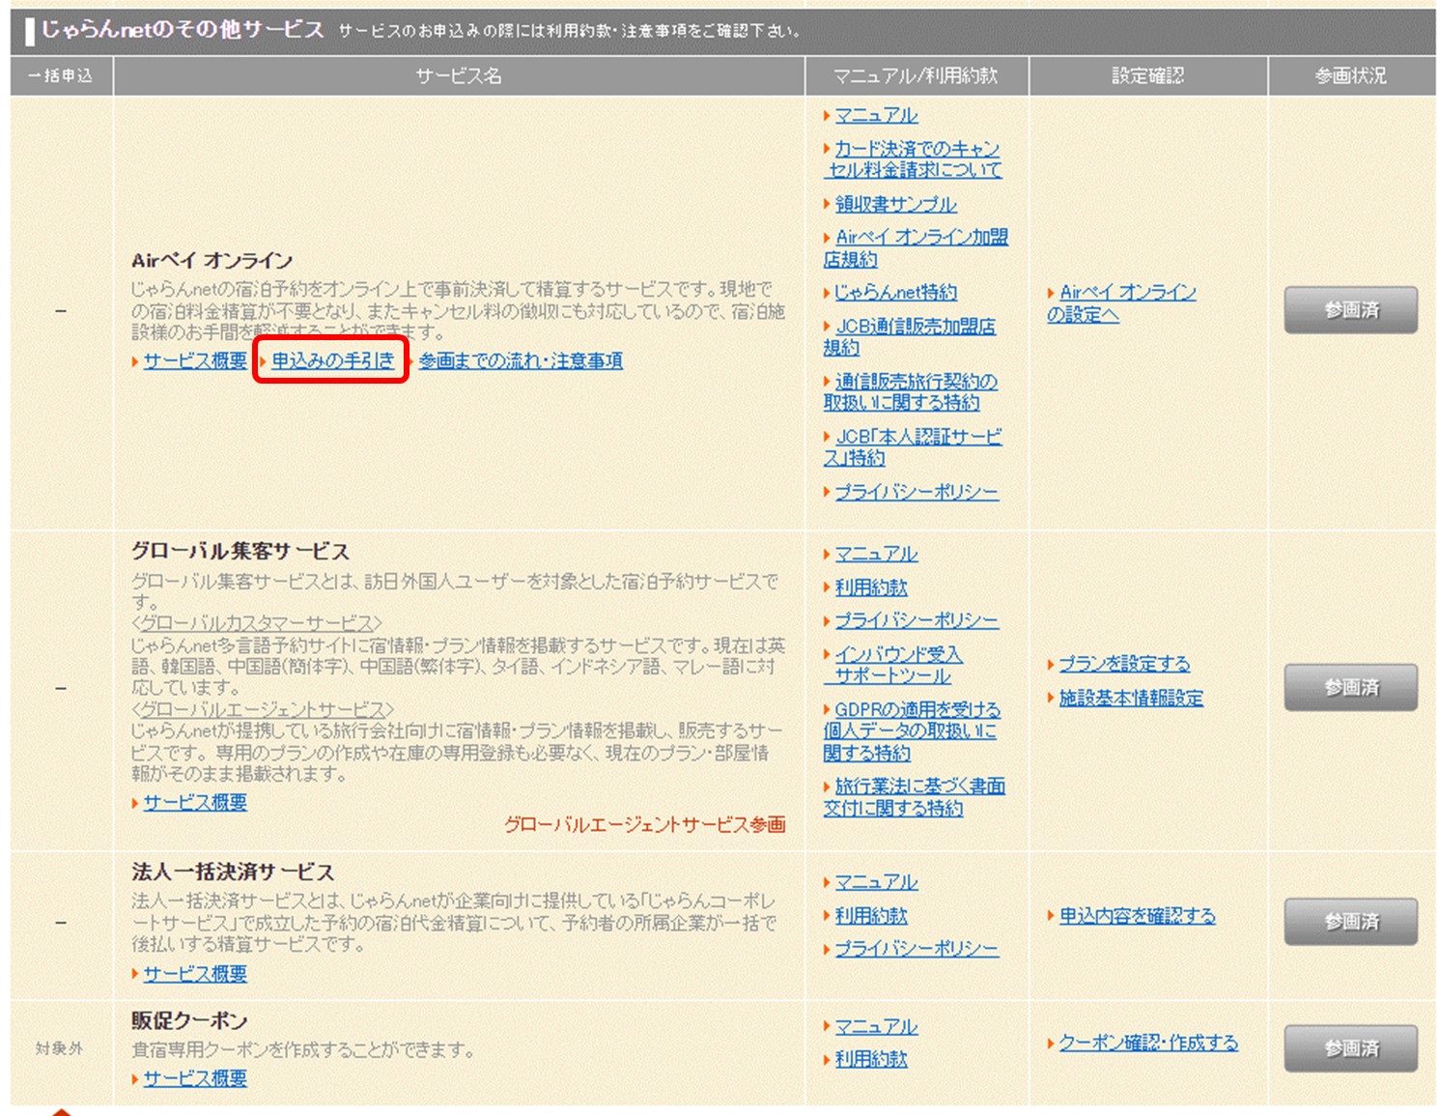Image resolution: width=1439 pixels, height=1116 pixels.
Task: Open プランを設定する link
Action: [x=1123, y=664]
